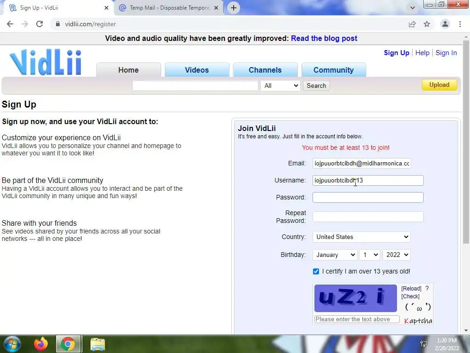This screenshot has width=470, height=353.
Task: Click the Read the blog post link
Action: [x=324, y=39]
